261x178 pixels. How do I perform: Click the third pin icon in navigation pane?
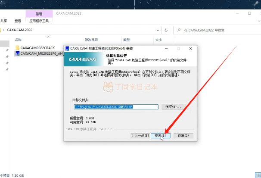(x=7, y=63)
